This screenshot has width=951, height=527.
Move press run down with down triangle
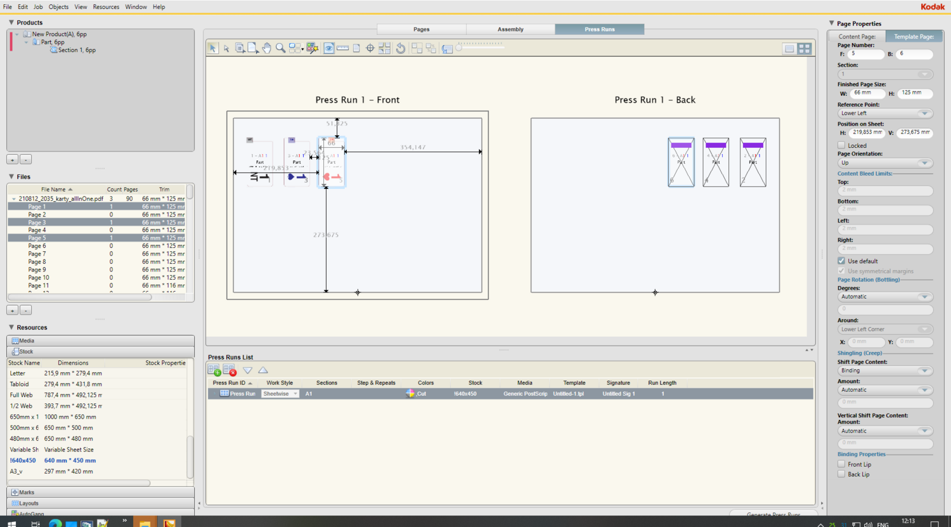point(248,370)
